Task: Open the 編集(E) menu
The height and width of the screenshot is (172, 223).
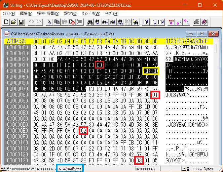Action: pyautogui.click(x=26, y=14)
